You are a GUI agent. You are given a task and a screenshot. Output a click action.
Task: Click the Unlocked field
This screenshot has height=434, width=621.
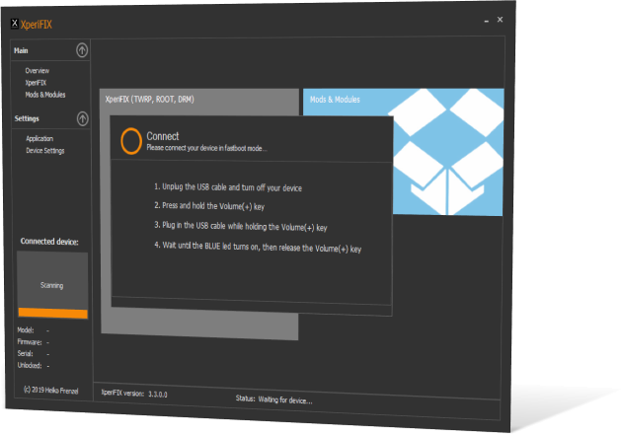(x=34, y=366)
